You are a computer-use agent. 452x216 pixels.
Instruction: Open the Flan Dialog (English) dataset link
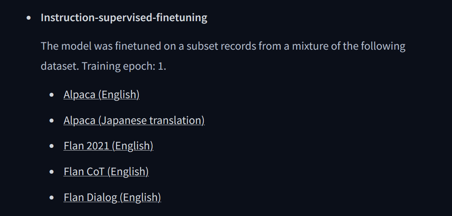tap(112, 198)
